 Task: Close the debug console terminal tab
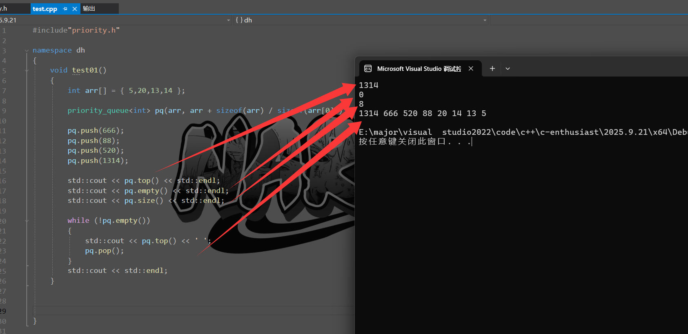[x=471, y=68]
